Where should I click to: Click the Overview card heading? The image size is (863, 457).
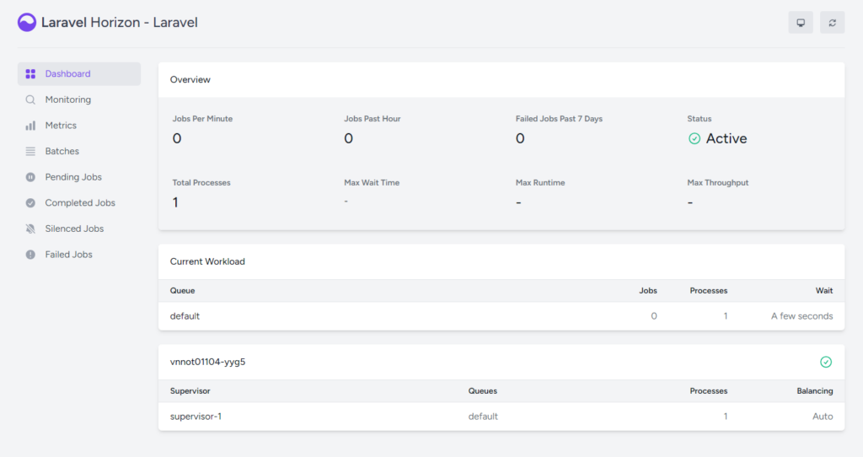coord(190,80)
